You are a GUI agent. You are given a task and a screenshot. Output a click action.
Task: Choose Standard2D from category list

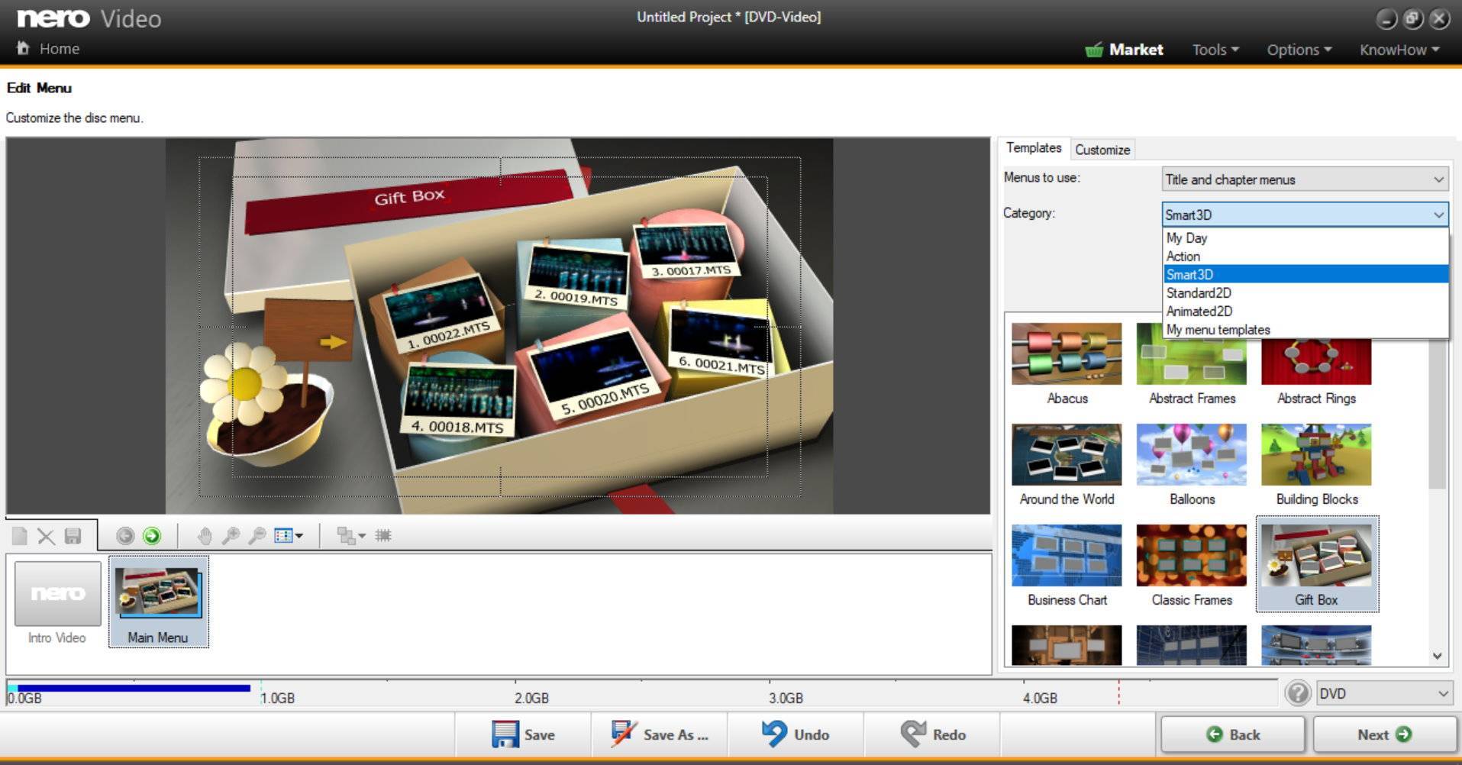(1199, 293)
